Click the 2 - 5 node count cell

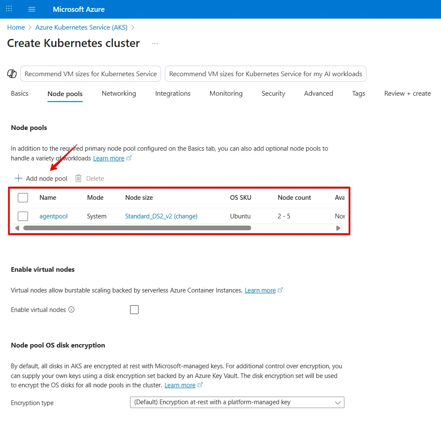click(284, 216)
